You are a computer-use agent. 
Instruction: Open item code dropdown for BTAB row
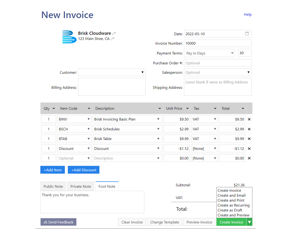pos(89,139)
